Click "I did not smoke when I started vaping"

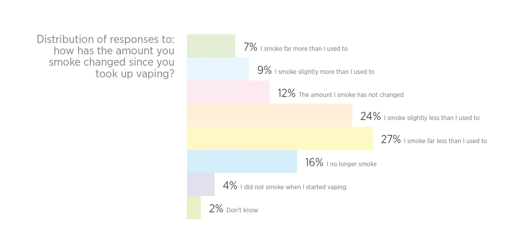coord(293,187)
